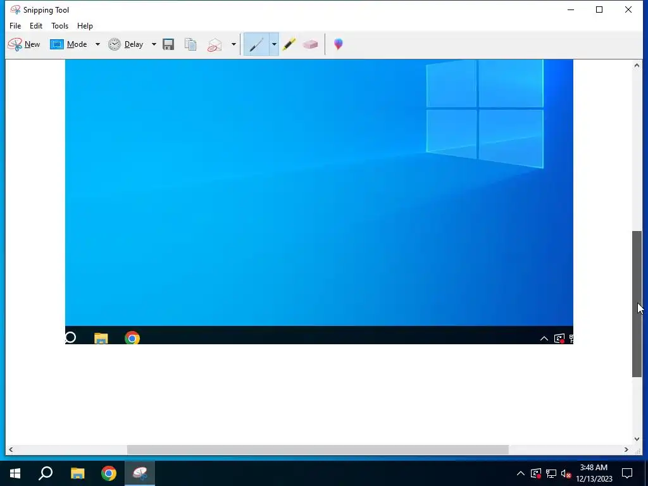Image resolution: width=648 pixels, height=486 pixels.
Task: Click the Delay clock button
Action: [126, 44]
